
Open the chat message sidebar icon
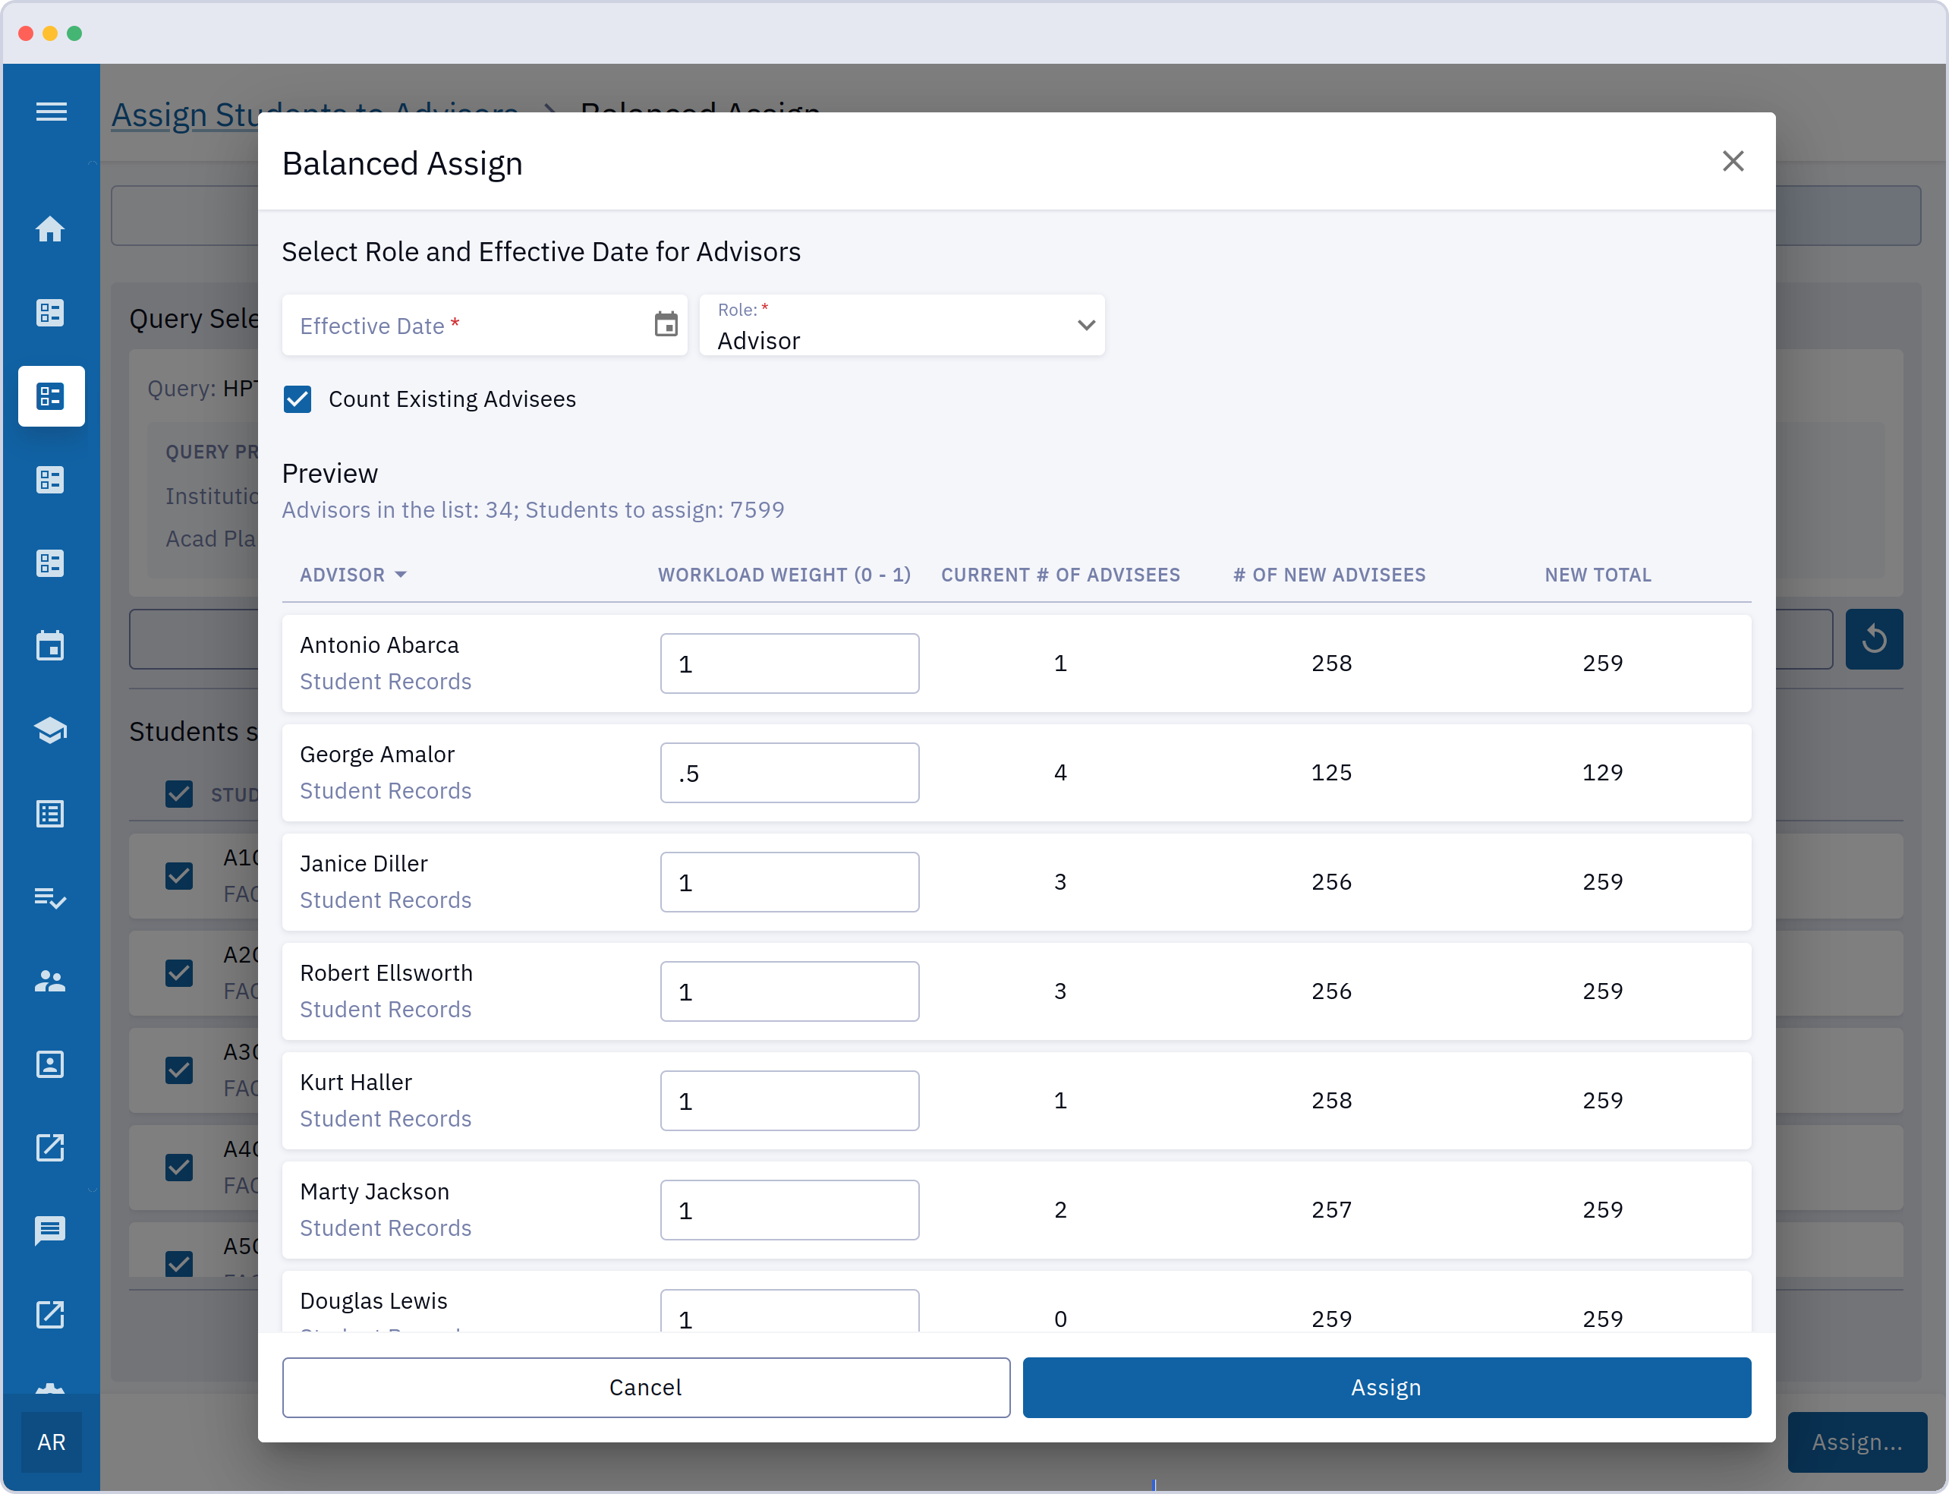click(51, 1231)
